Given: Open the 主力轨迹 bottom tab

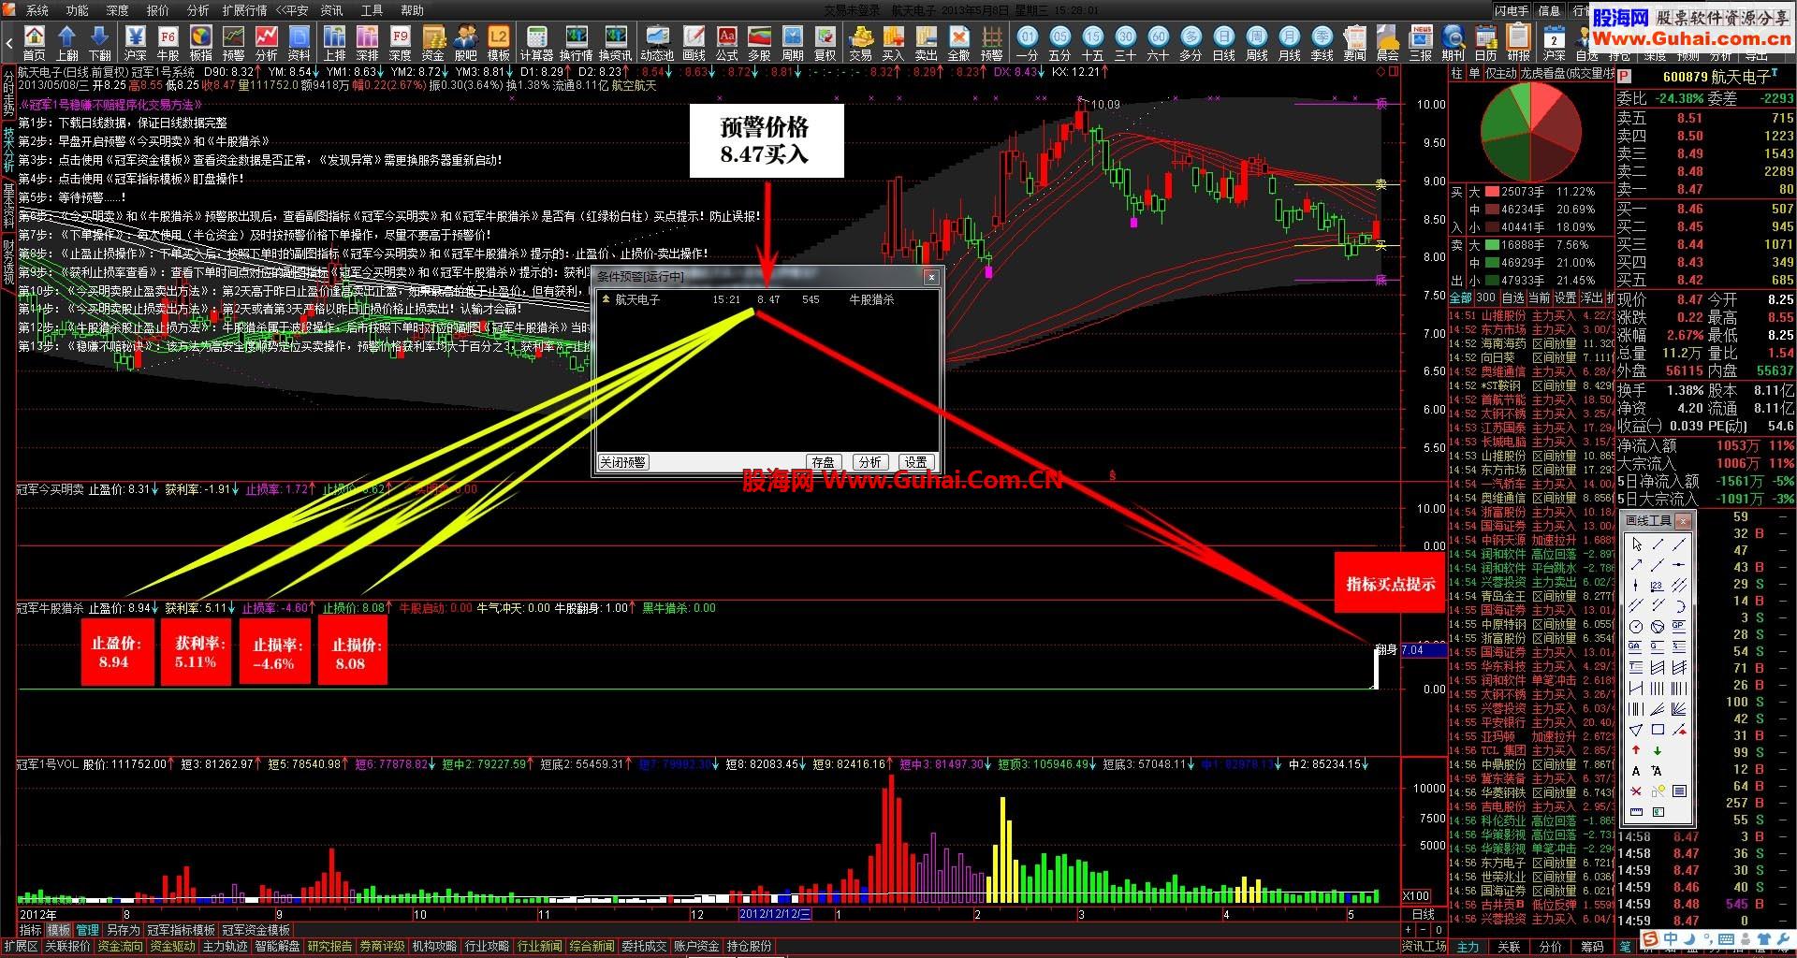Looking at the screenshot, I should coord(226,946).
